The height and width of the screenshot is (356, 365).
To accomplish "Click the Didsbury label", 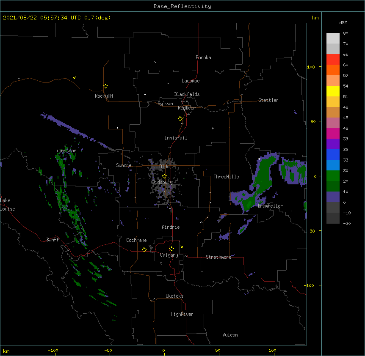I will tap(163, 182).
